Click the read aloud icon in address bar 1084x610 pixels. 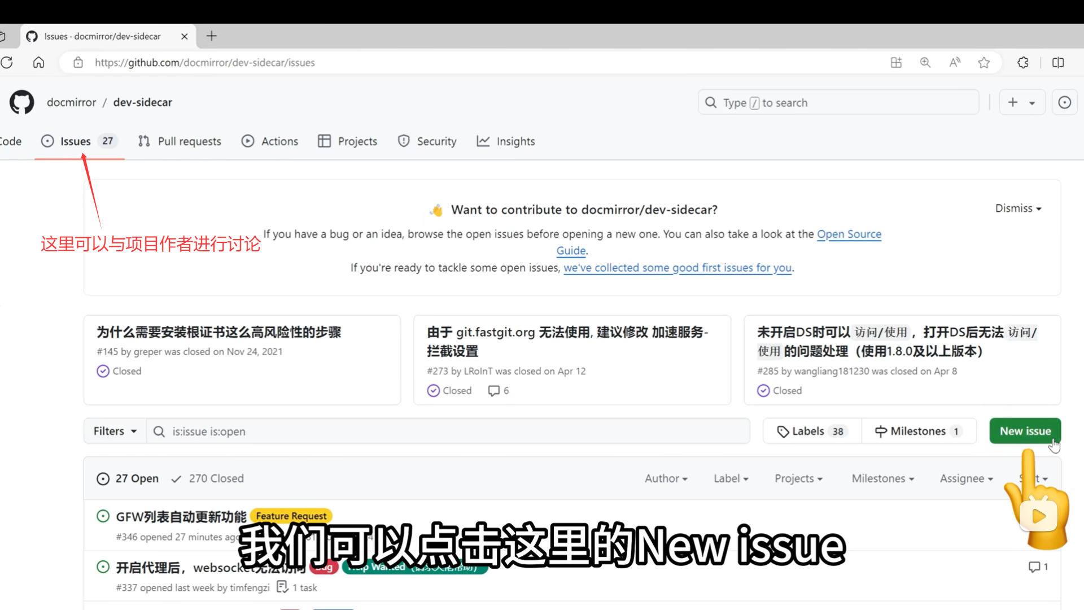pos(955,63)
